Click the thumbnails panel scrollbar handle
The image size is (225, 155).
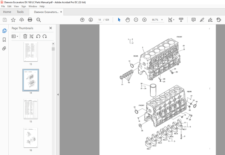(x=53, y=49)
